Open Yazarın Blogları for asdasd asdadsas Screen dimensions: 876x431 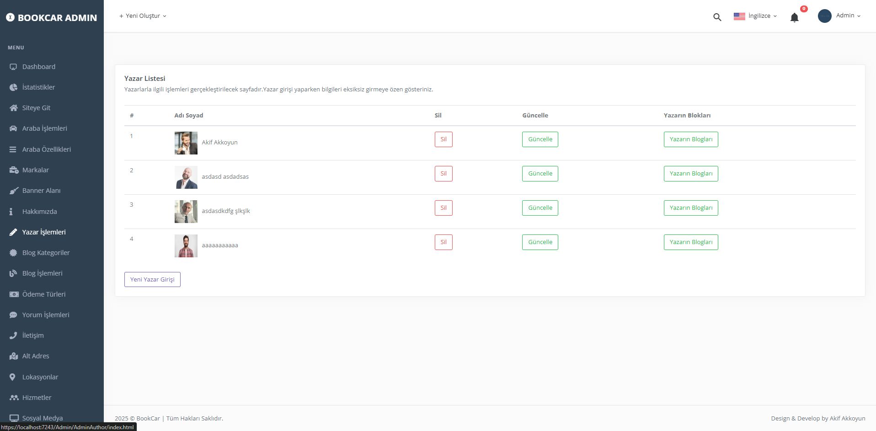click(x=690, y=173)
